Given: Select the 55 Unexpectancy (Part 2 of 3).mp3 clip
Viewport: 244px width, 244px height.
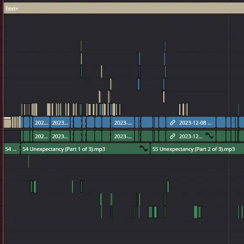Looking at the screenshot, I should click(x=197, y=149).
